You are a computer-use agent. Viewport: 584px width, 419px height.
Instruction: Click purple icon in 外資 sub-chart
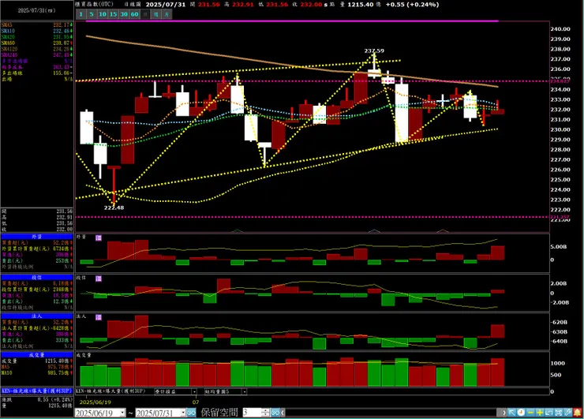(99, 238)
